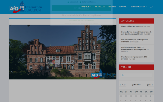Click the Ich akzeptiere cookie button
This screenshot has width=163, height=102.
81,8
